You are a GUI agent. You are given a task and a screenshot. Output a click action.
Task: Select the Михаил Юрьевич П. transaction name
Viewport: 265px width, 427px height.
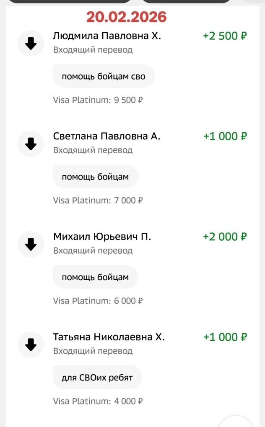click(x=102, y=237)
